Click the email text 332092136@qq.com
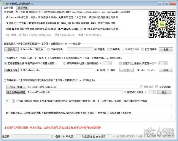178x141 pixels. (x=40, y=35)
